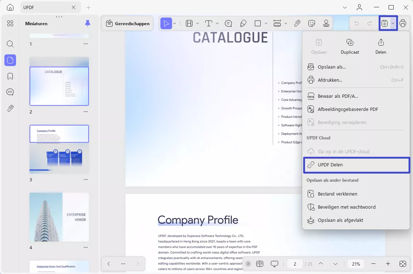Open options for page 1 thumbnail
The width and height of the screenshot is (413, 274).
click(86, 44)
